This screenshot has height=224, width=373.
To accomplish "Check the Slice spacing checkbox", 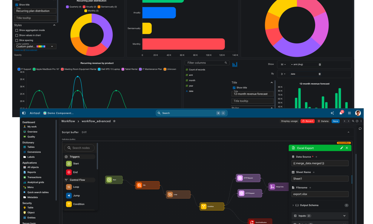I will tap(17, 40).
